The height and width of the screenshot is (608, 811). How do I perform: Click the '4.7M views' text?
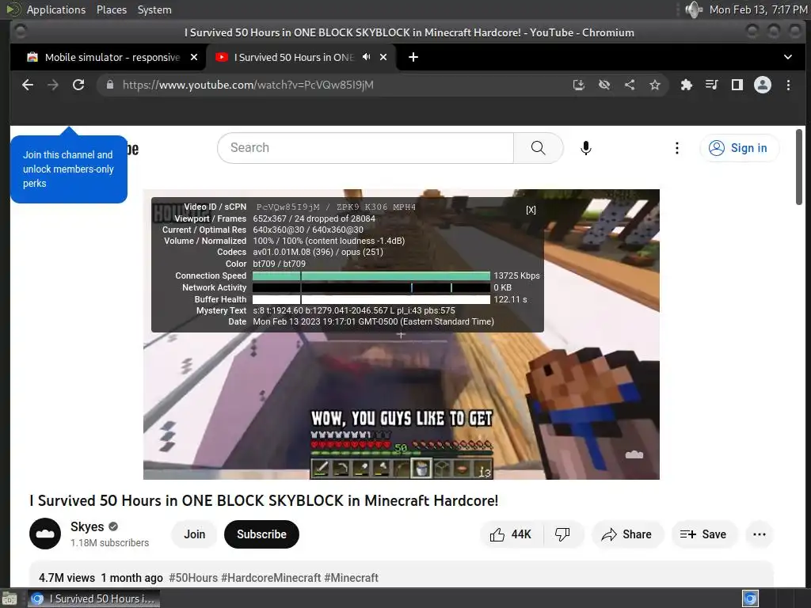coord(67,577)
